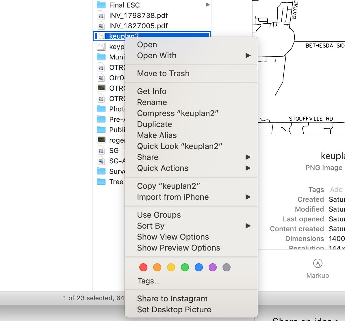
Task: Open the Quick Actions submenu
Action: [x=248, y=168]
